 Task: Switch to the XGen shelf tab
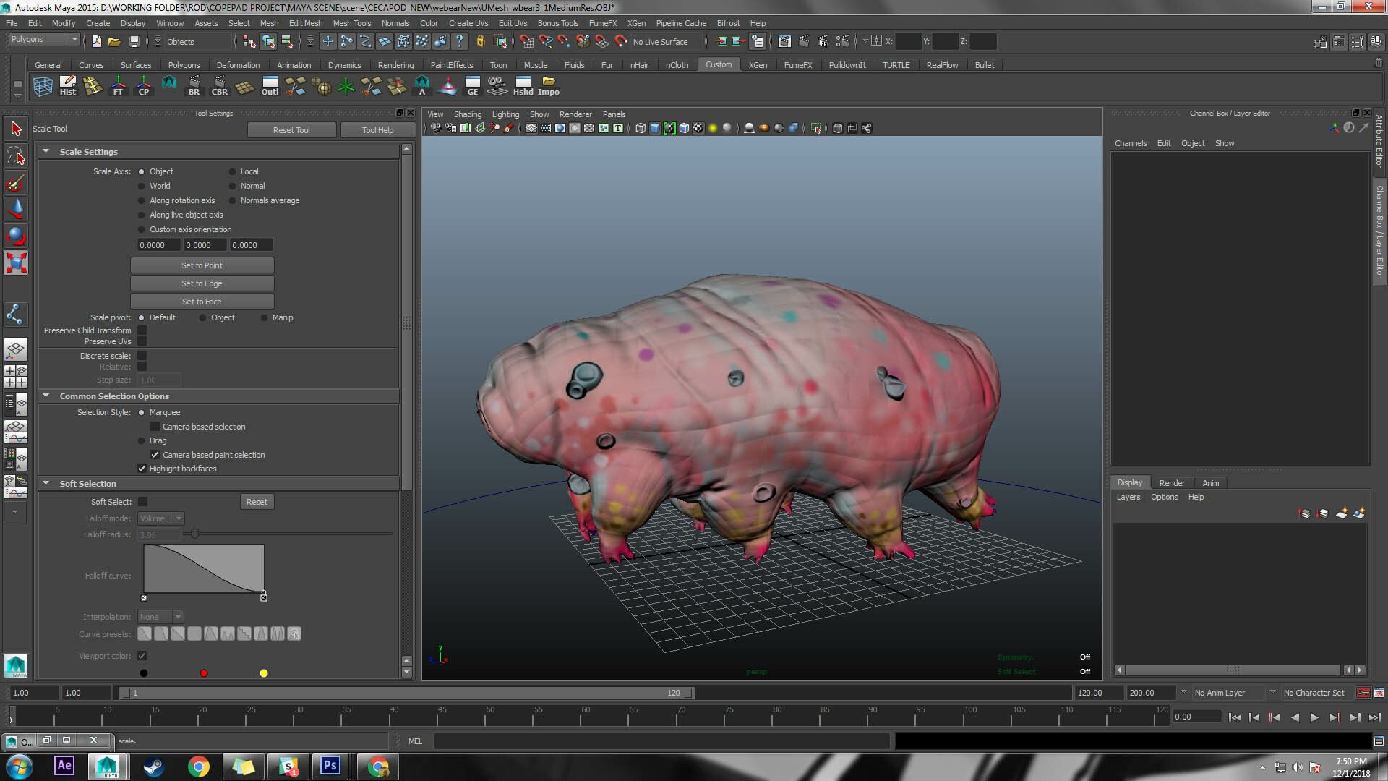[758, 65]
